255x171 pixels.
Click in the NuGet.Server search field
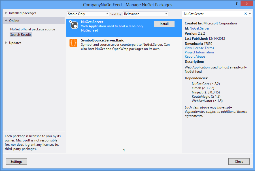tap(213, 14)
